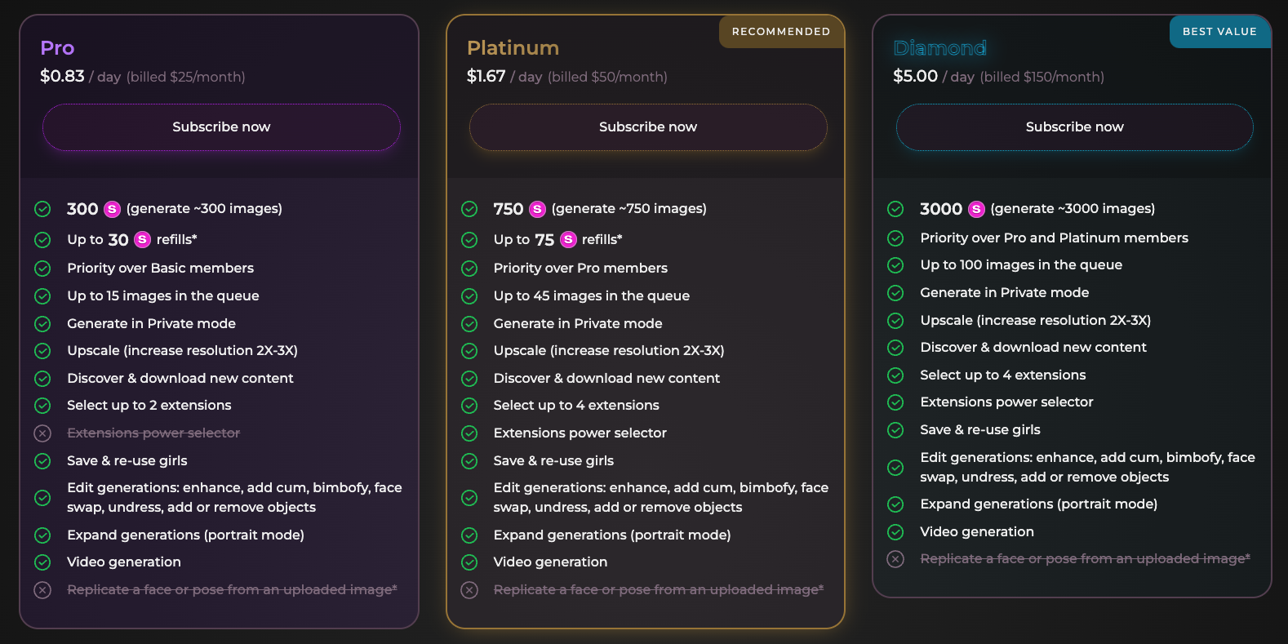Click the RECOMMENDED badge on Platinum

[x=780, y=32]
